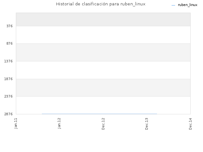This screenshot has width=203, height=152.
Task: Click the Dec.13 x-axis label
Action: tap(147, 124)
